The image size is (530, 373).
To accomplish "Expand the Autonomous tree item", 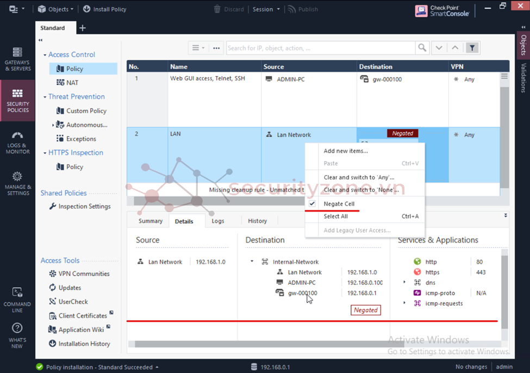I will coord(53,125).
